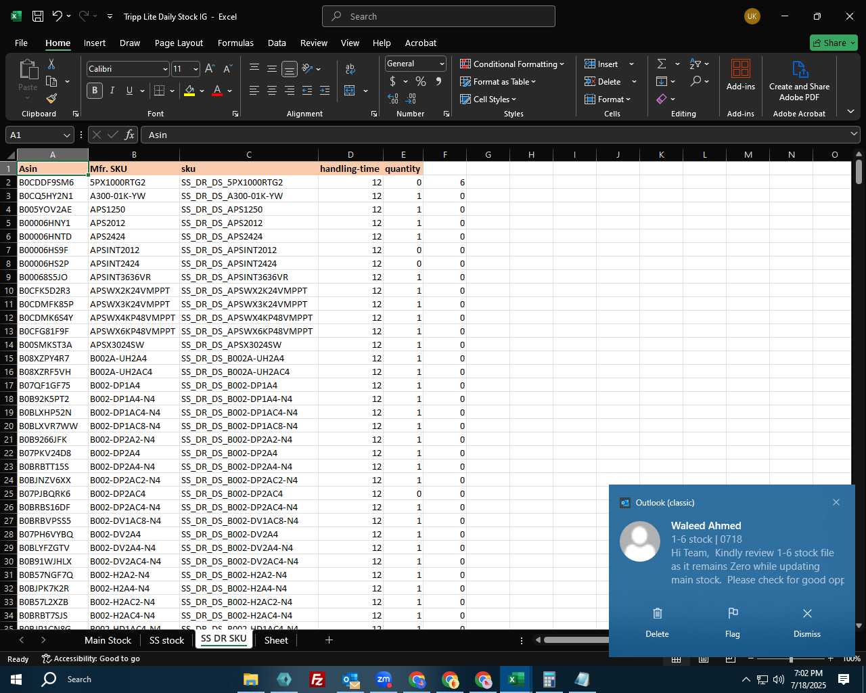This screenshot has height=693, width=866.
Task: Switch to the Insert ribbon tab
Action: click(95, 43)
